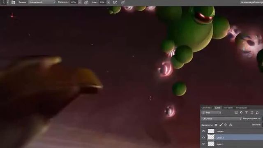Open the brush preset picker arrow

click(x=8, y=2)
